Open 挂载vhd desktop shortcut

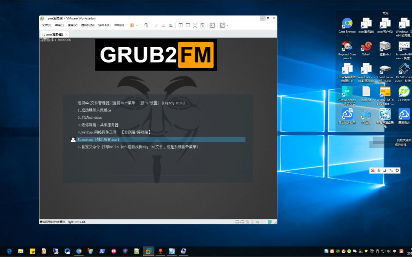(385, 48)
